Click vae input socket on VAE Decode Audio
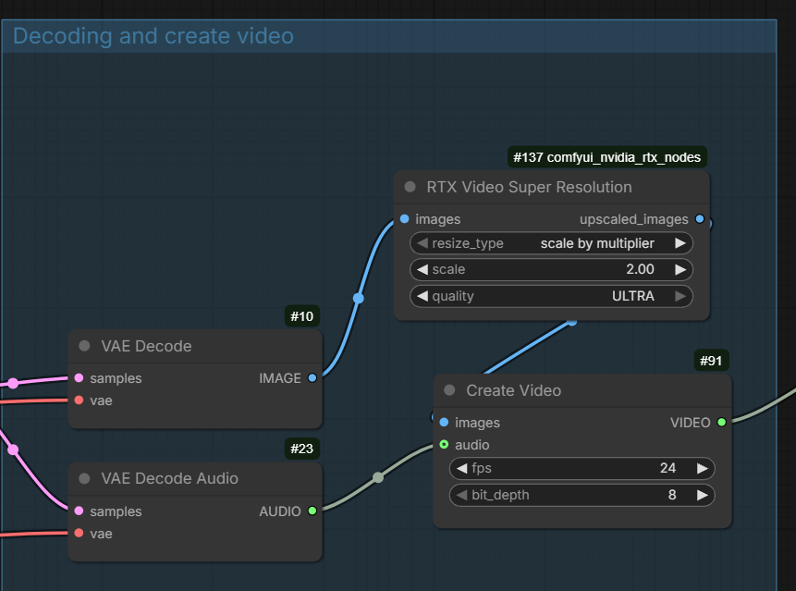 [x=79, y=533]
